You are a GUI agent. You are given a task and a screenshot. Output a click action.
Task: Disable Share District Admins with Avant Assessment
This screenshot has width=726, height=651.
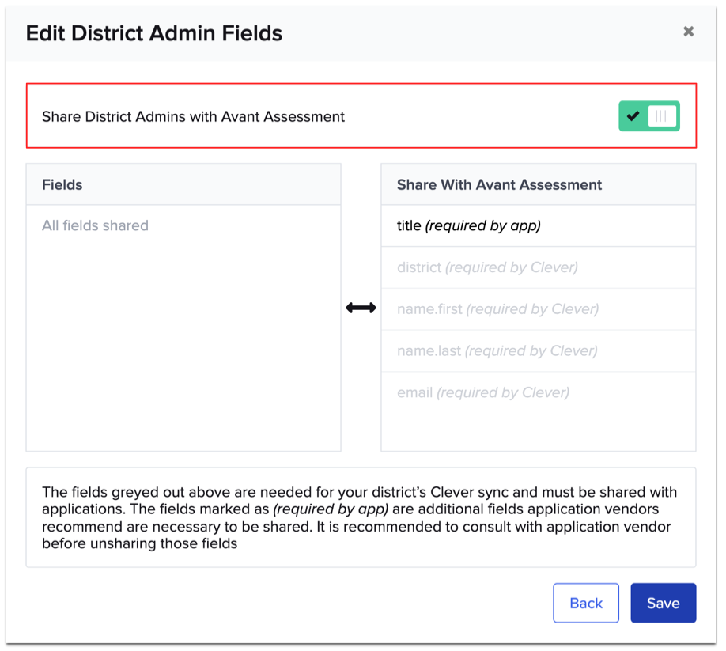(648, 115)
